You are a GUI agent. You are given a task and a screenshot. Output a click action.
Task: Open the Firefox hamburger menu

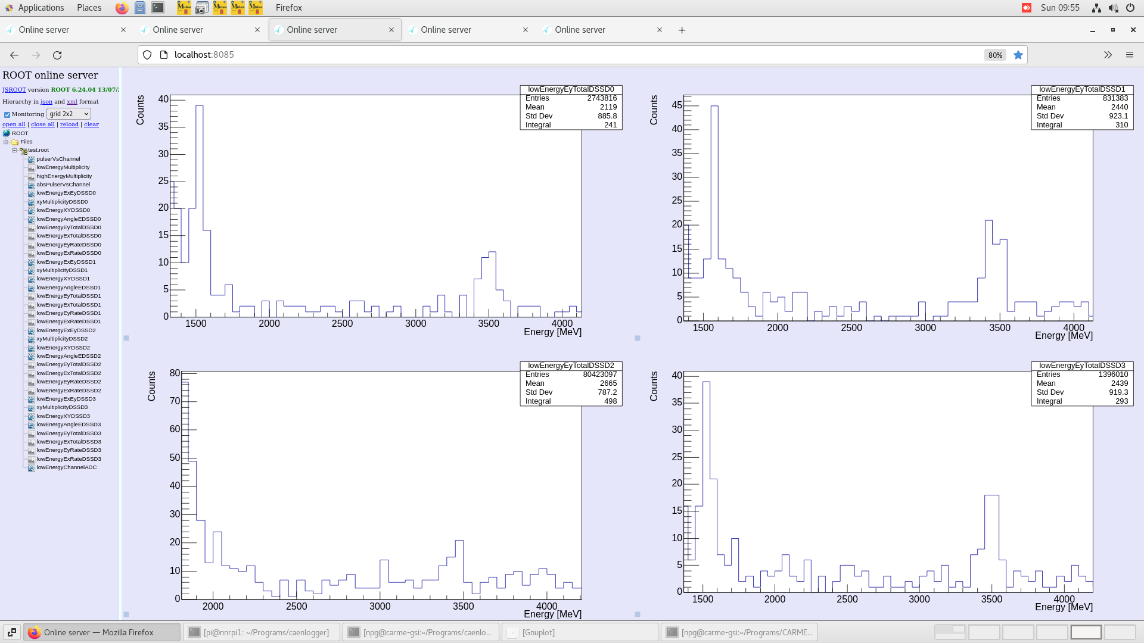click(x=1130, y=55)
